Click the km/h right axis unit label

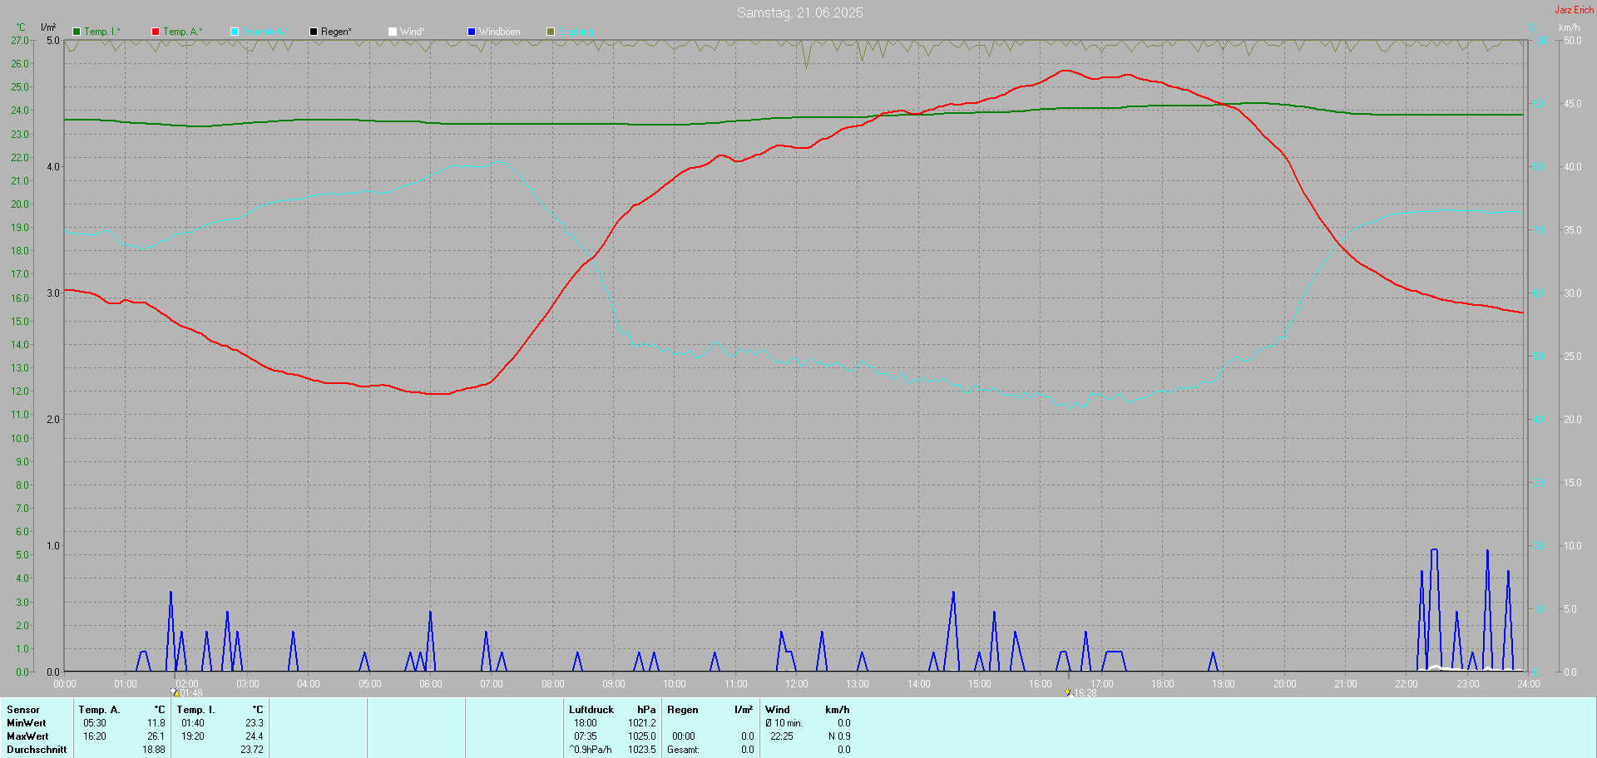[x=1570, y=27]
